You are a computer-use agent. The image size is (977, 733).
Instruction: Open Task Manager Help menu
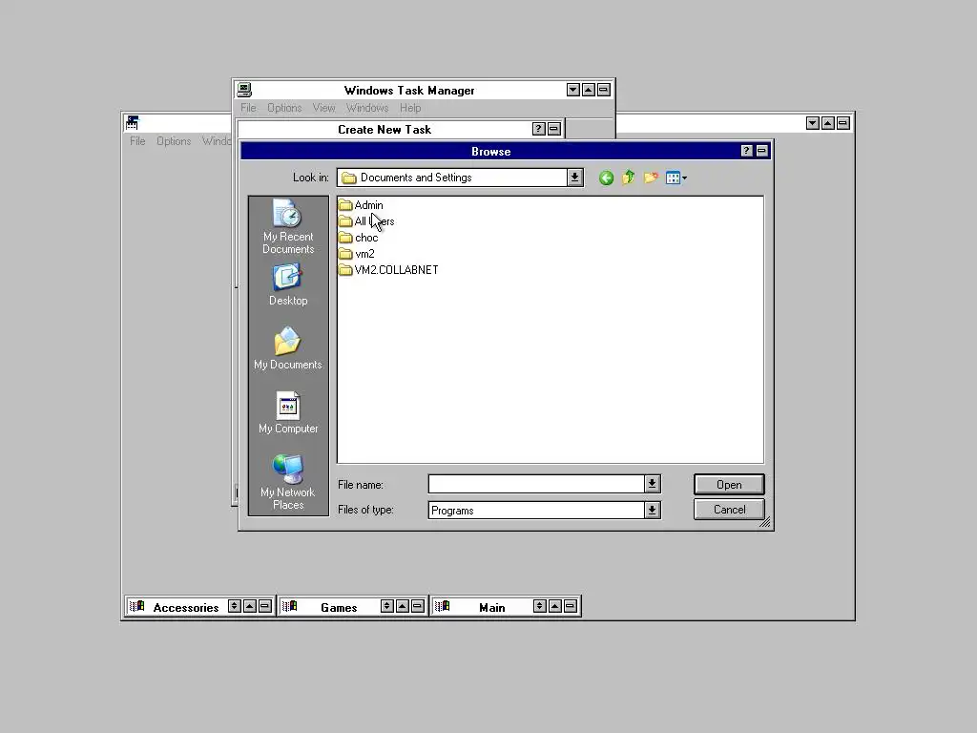click(x=410, y=108)
